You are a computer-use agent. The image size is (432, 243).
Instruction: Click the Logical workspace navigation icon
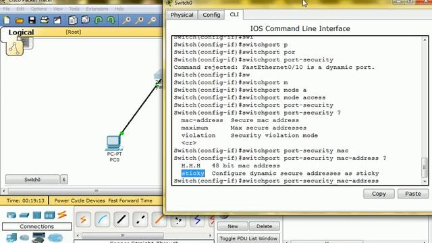tap(15, 48)
